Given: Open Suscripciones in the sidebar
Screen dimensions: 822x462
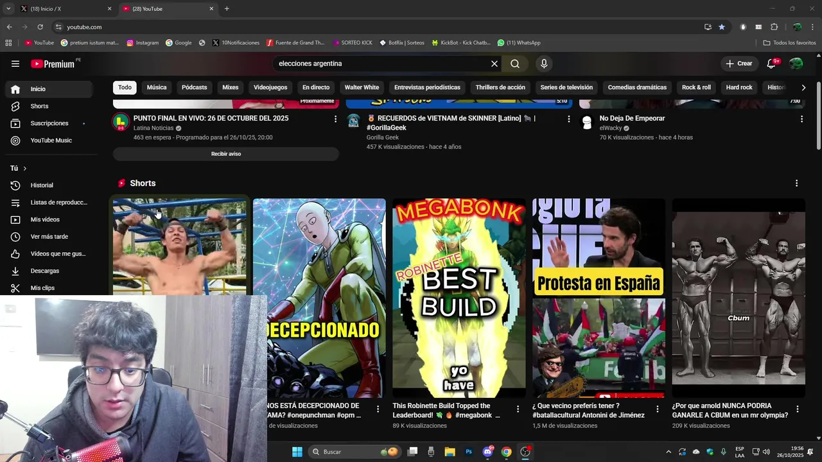Looking at the screenshot, I should 49,123.
